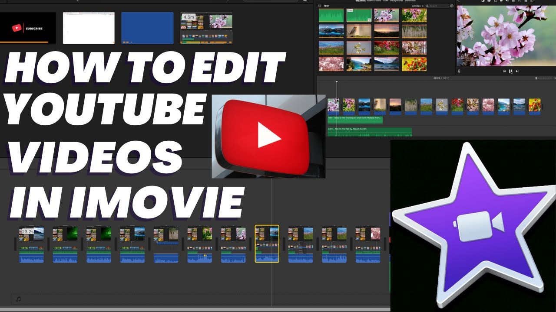556x312 pixels.
Task: Select the red flowers clip in the media browser
Action: (387, 47)
